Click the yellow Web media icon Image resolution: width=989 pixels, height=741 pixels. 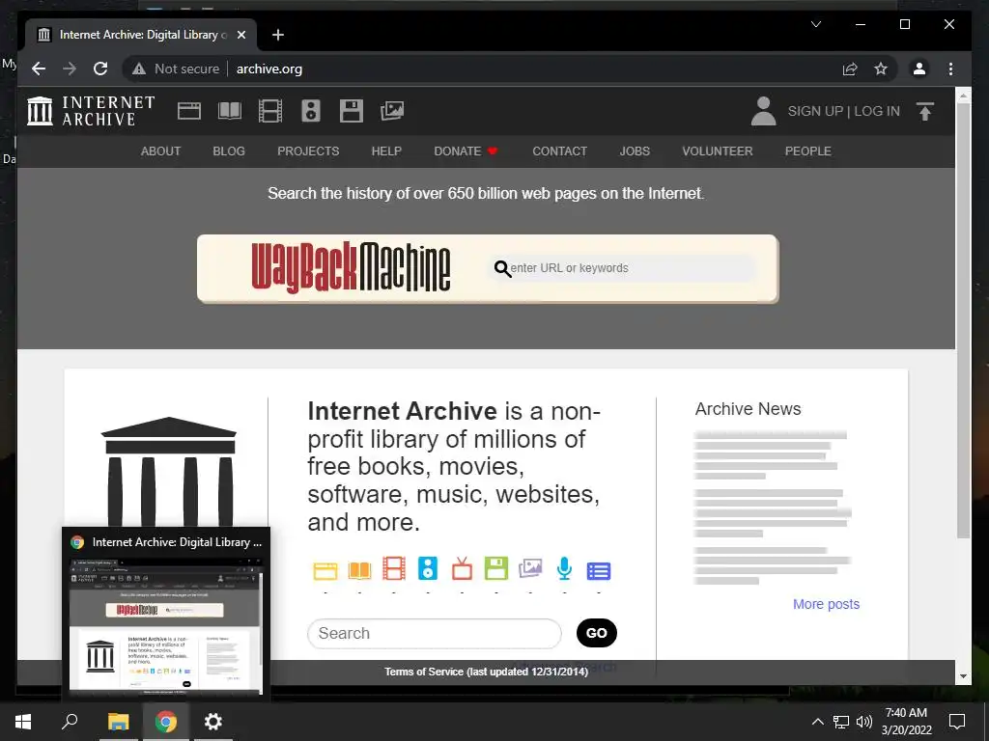coord(325,570)
